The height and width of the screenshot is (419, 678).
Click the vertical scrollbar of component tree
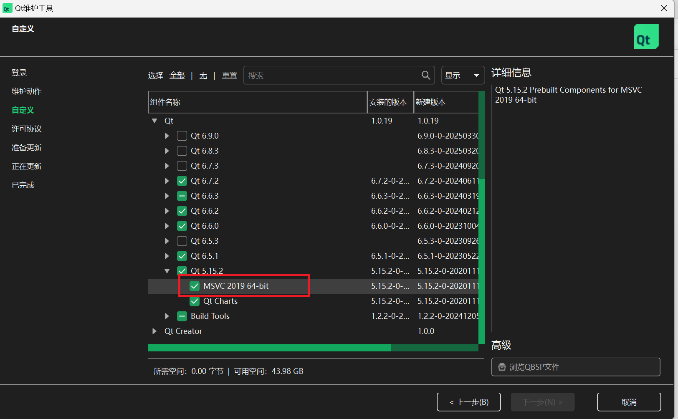[482, 261]
